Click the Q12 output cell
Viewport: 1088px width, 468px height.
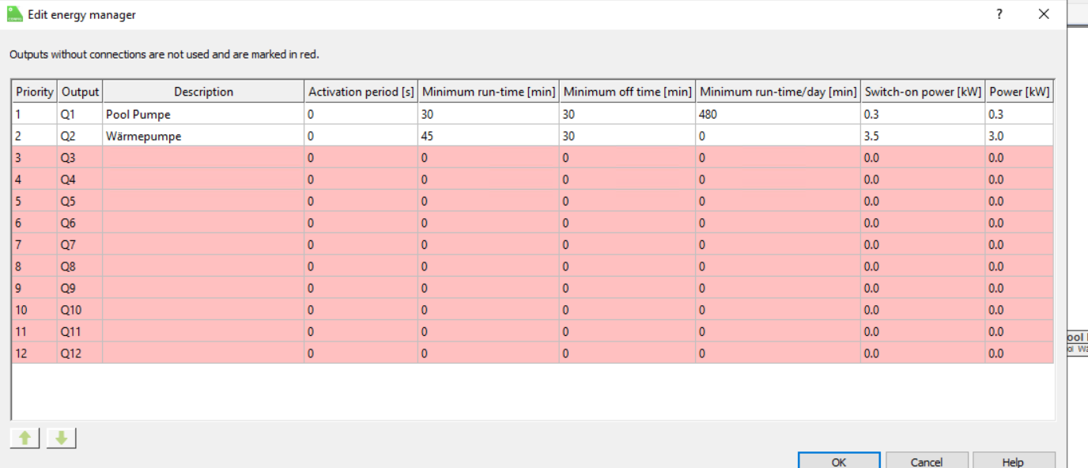[80, 353]
